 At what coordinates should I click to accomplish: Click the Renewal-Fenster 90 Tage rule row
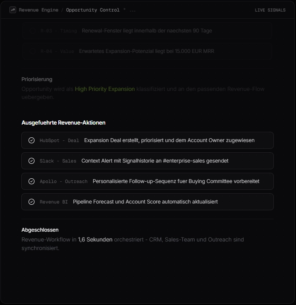(x=147, y=31)
